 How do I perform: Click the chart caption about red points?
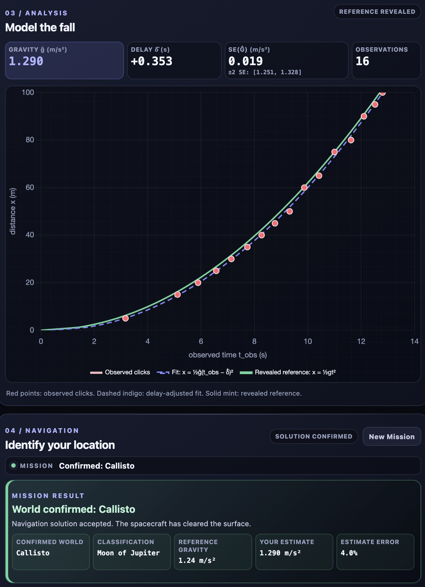click(154, 393)
